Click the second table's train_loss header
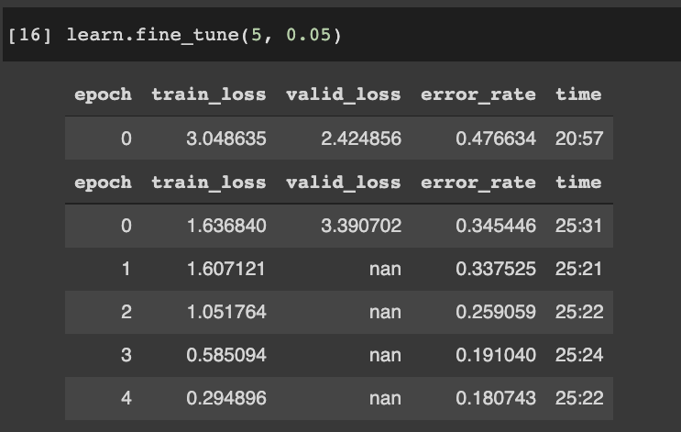 tap(209, 183)
